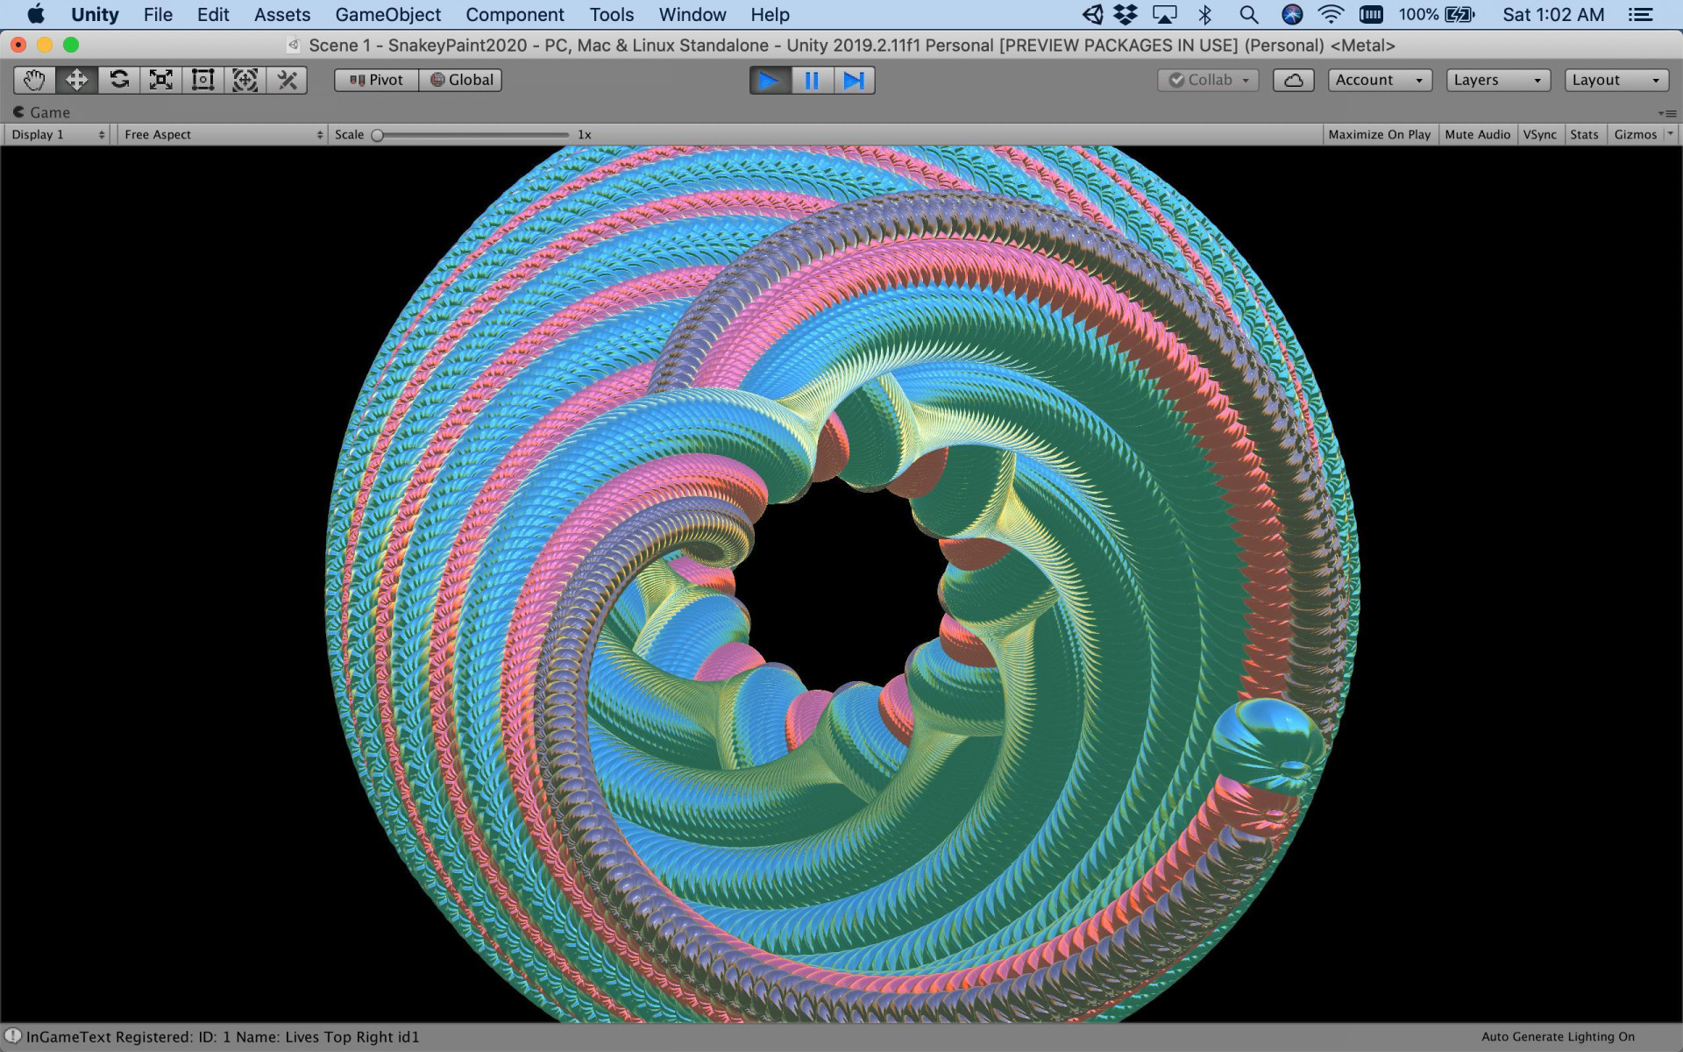Open the Layers dropdown
Viewport: 1683px width, 1052px height.
coord(1498,80)
